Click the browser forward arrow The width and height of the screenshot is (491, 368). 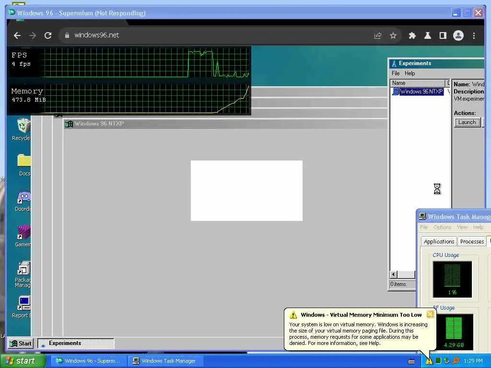[x=33, y=35]
